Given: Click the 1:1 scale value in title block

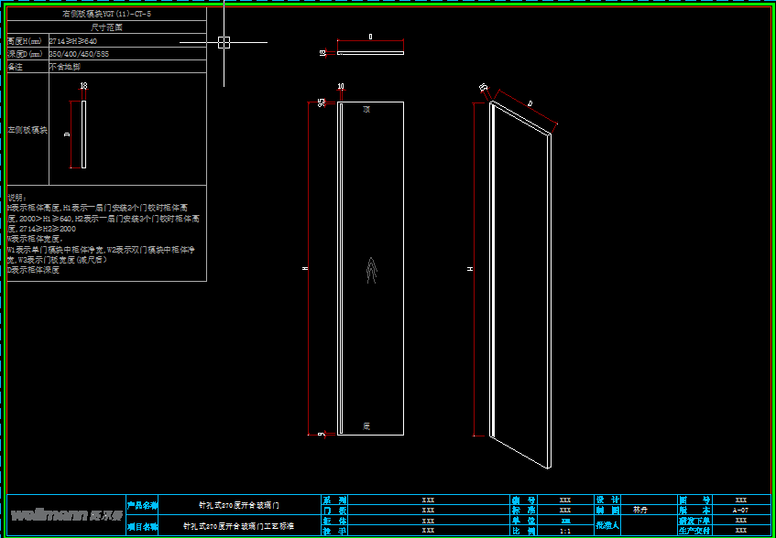Looking at the screenshot, I should [565, 530].
